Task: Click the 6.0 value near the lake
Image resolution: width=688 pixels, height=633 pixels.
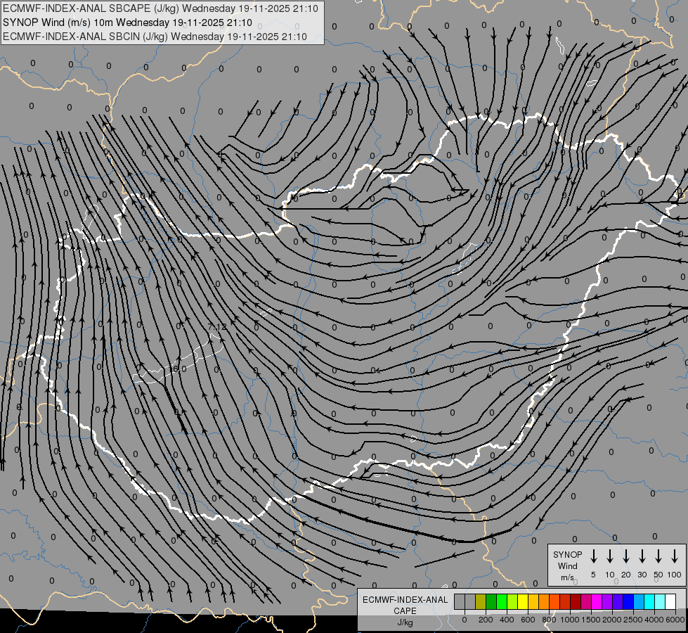Action: 179,369
